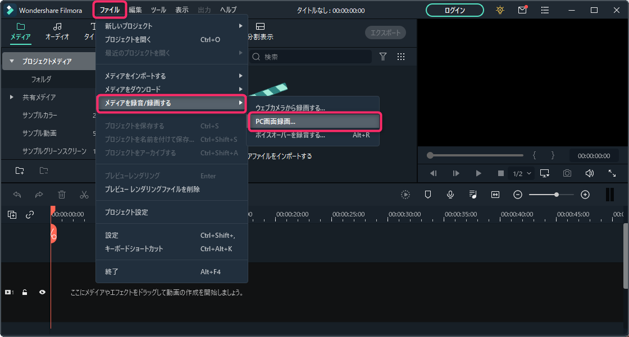This screenshot has width=629, height=337.
Task: Click the trash delete icon in timeline toolbar
Action: [61, 195]
